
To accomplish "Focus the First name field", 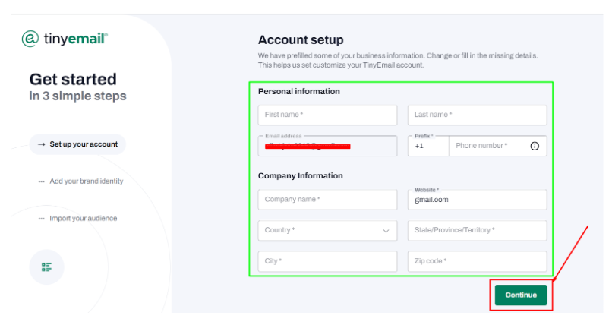I will point(327,115).
